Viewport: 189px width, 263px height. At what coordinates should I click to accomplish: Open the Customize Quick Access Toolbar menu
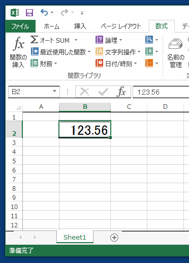click(x=82, y=13)
